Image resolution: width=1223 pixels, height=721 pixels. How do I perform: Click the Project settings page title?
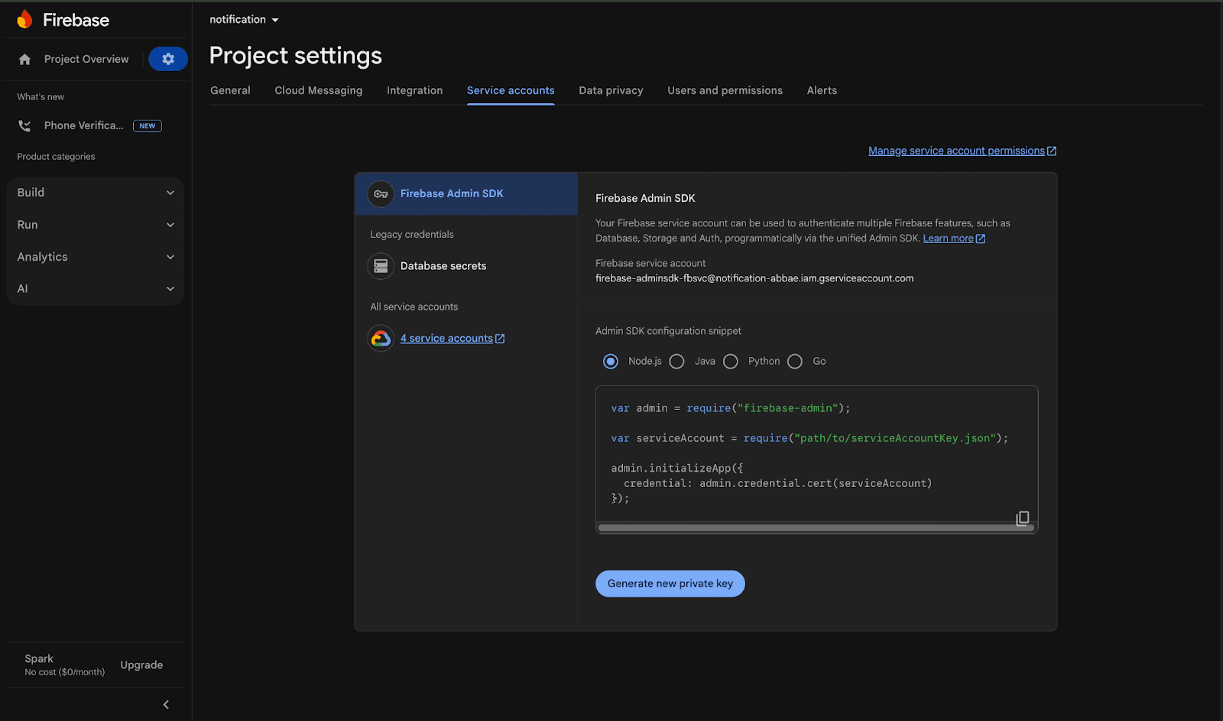pyautogui.click(x=296, y=56)
